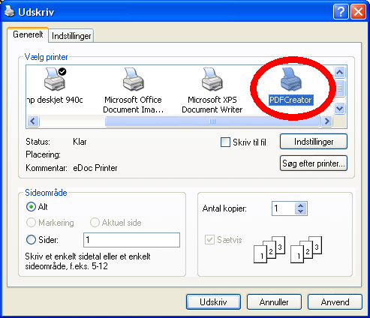Click the printer icon in title bar
Viewport: 370px width, 318px height.
coord(10,11)
